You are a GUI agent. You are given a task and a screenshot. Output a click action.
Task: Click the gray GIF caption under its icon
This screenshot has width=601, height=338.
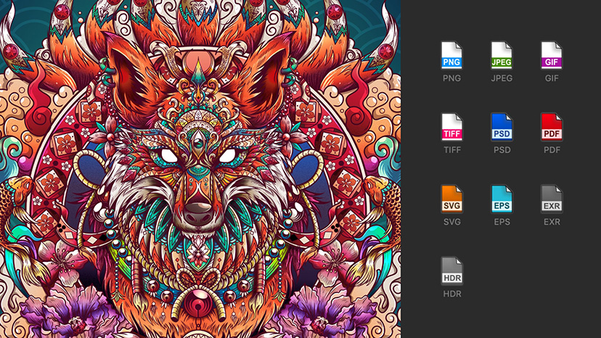(552, 78)
